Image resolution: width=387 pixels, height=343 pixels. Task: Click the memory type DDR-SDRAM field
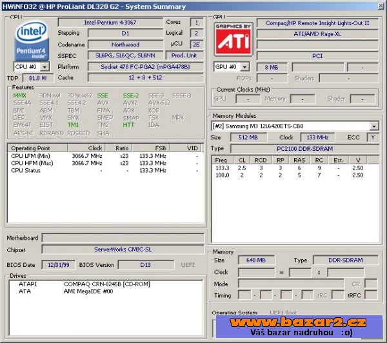346,260
